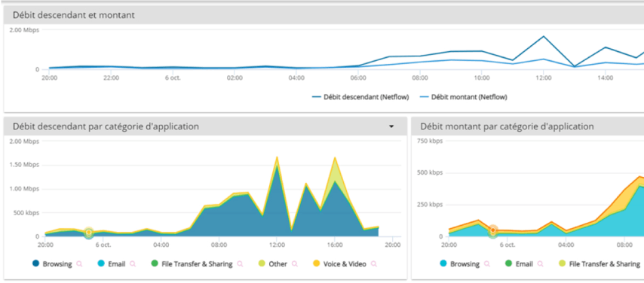Click 'Débit descendant par catégorie d'application' title

coord(106,126)
